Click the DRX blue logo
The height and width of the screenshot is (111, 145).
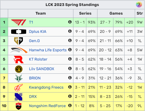[x=19, y=97]
